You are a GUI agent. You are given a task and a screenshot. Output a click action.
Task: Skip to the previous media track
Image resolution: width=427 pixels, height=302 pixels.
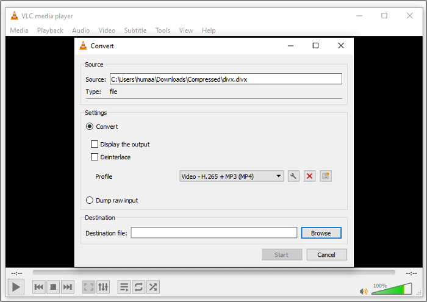point(38,287)
